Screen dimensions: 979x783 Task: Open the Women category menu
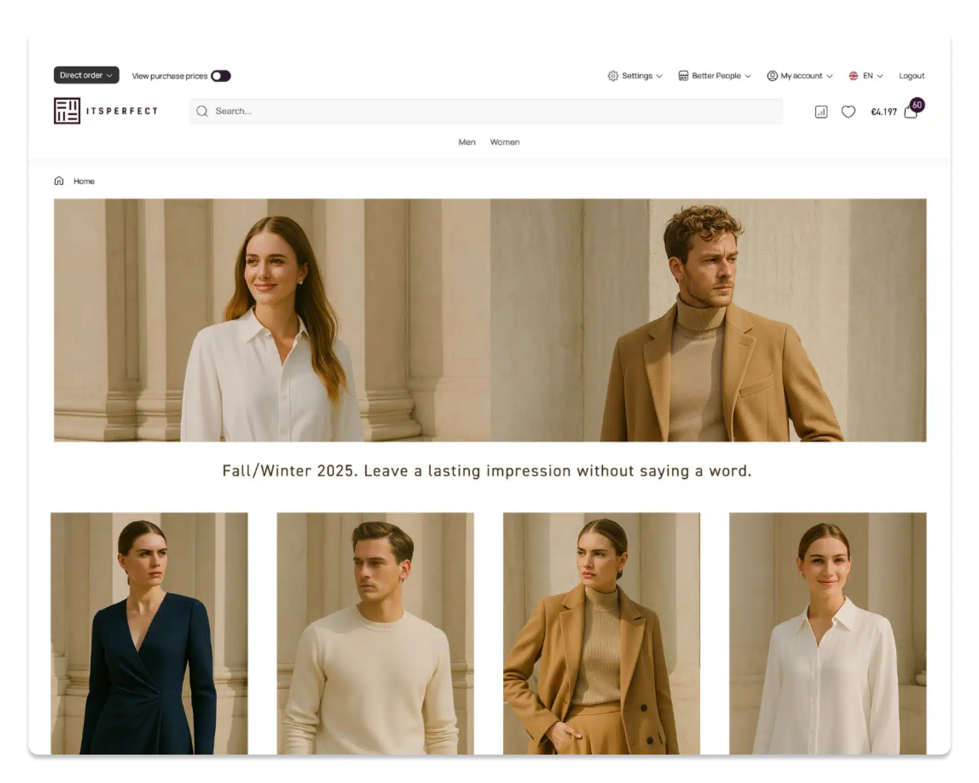(x=505, y=142)
